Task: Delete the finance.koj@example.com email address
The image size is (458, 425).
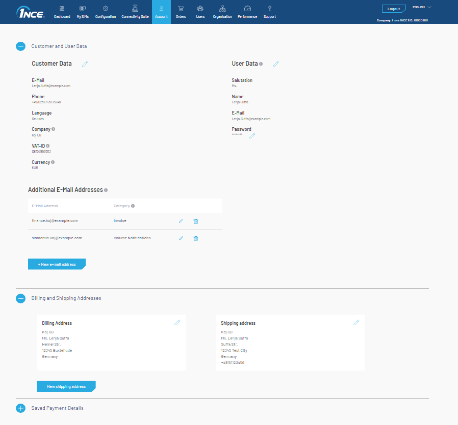Action: click(196, 221)
